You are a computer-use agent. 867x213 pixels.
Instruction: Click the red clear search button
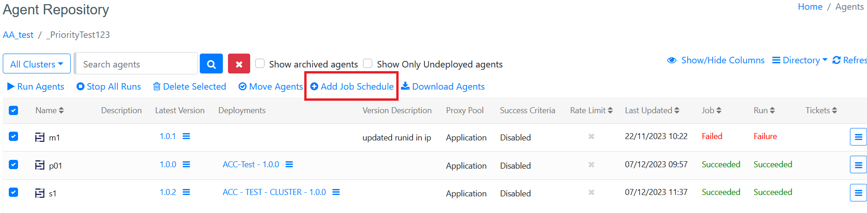coord(239,64)
